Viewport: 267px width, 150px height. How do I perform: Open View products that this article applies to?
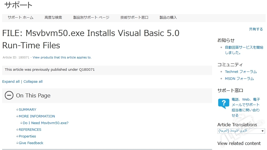tap(62, 57)
